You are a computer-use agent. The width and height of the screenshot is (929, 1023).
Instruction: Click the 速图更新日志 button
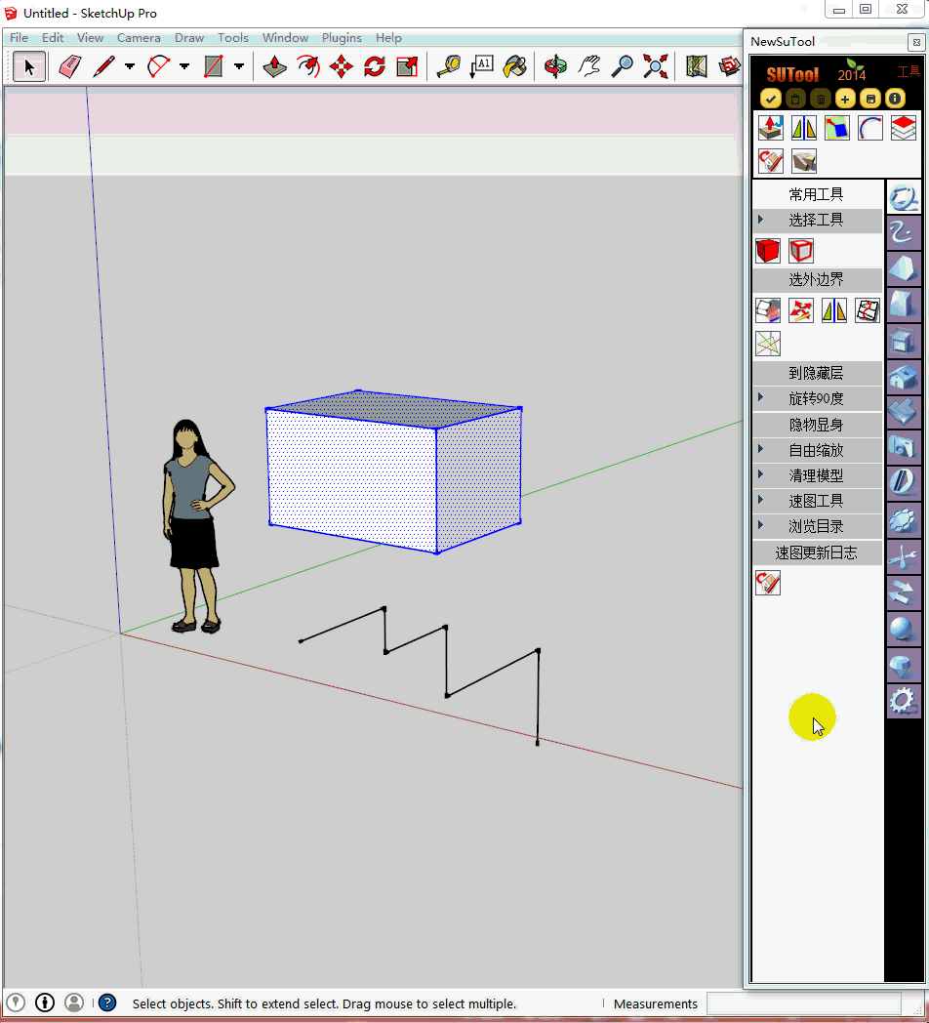click(818, 553)
